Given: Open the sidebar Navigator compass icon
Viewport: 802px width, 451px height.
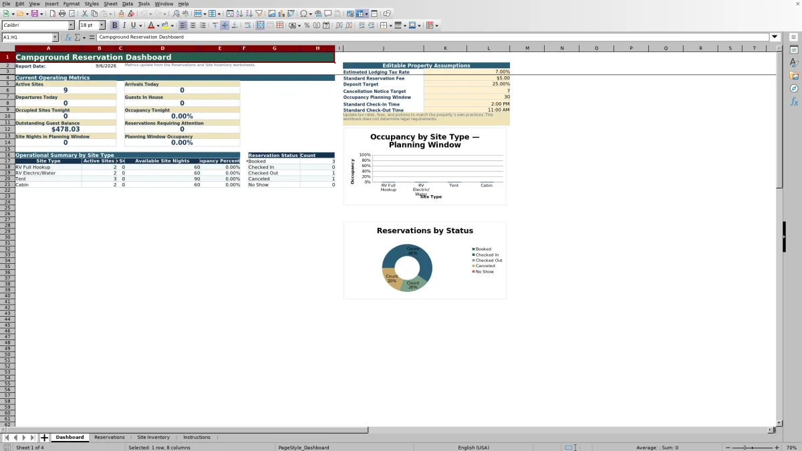Looking at the screenshot, I should [794, 88].
